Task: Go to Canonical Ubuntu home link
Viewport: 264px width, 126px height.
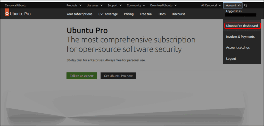Action: (16, 5)
